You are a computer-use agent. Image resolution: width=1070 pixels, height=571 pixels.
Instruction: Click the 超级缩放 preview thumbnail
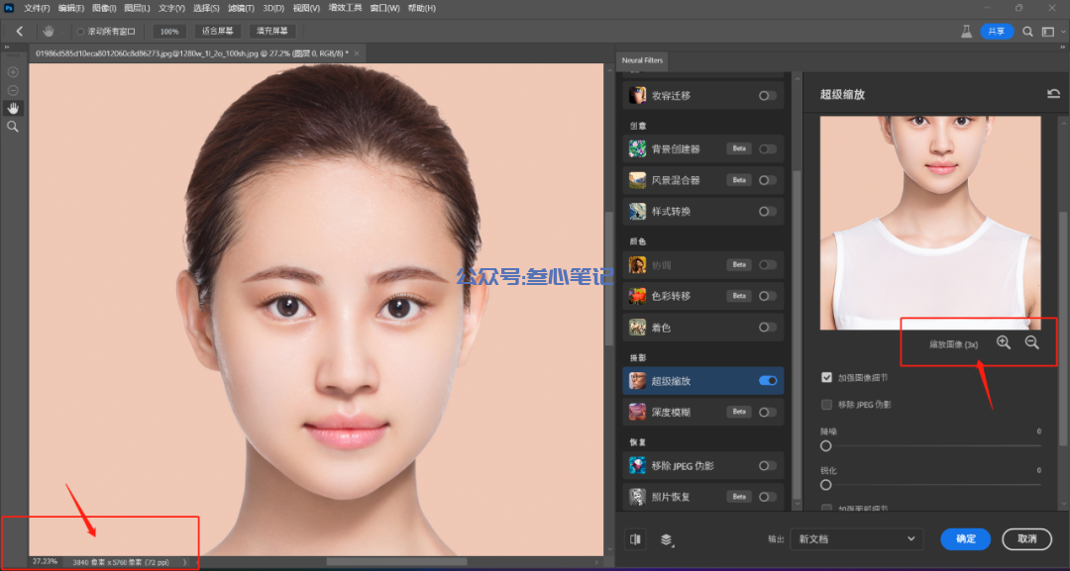(x=930, y=223)
